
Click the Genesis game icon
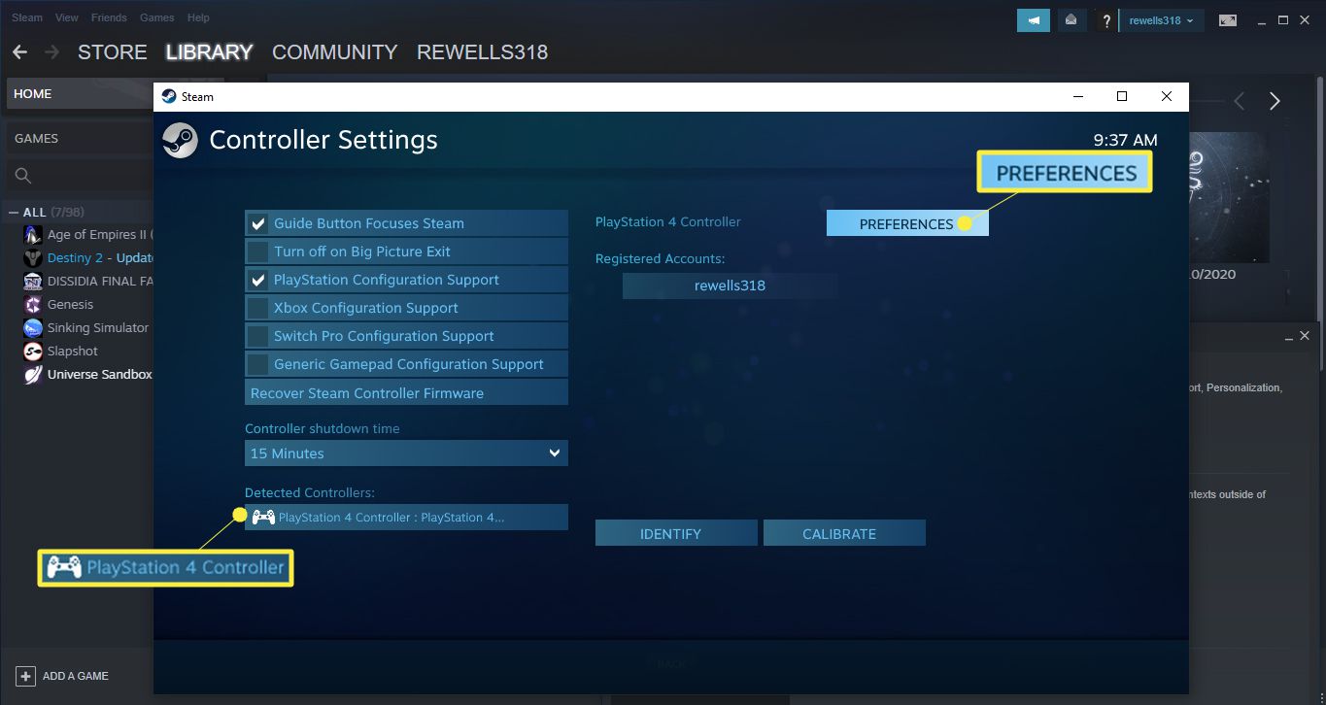pyautogui.click(x=32, y=305)
